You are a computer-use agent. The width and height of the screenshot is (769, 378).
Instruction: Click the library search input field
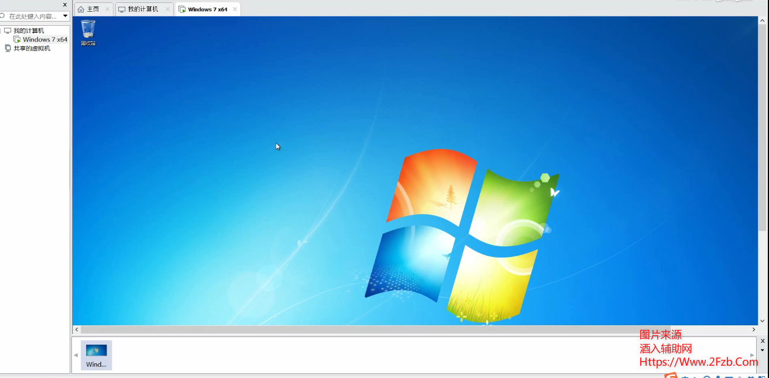point(34,16)
